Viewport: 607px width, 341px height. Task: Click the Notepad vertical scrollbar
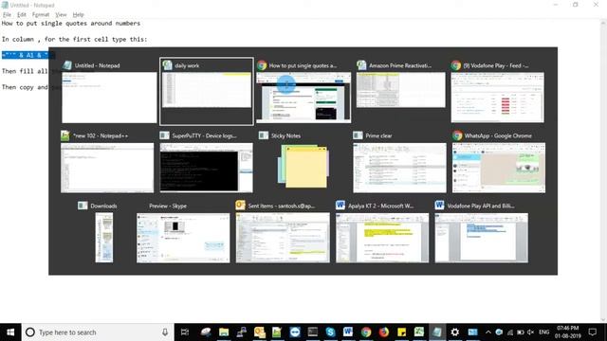(x=603, y=170)
